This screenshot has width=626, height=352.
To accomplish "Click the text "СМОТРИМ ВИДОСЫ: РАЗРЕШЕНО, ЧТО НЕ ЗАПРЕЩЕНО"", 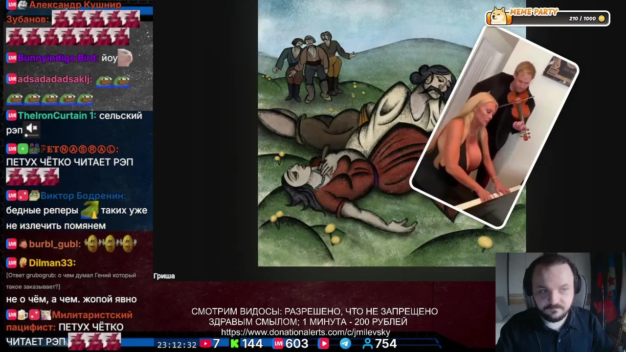I will (x=314, y=311).
